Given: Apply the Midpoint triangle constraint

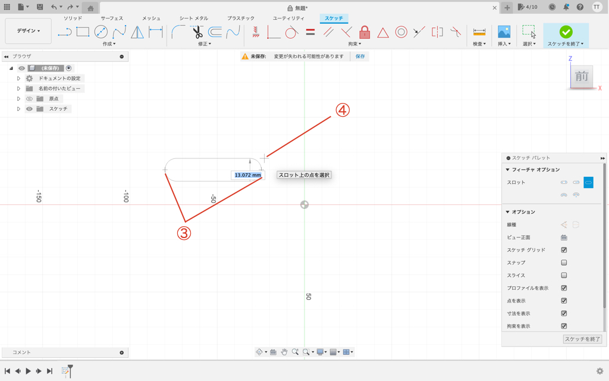Looking at the screenshot, I should pos(383,32).
